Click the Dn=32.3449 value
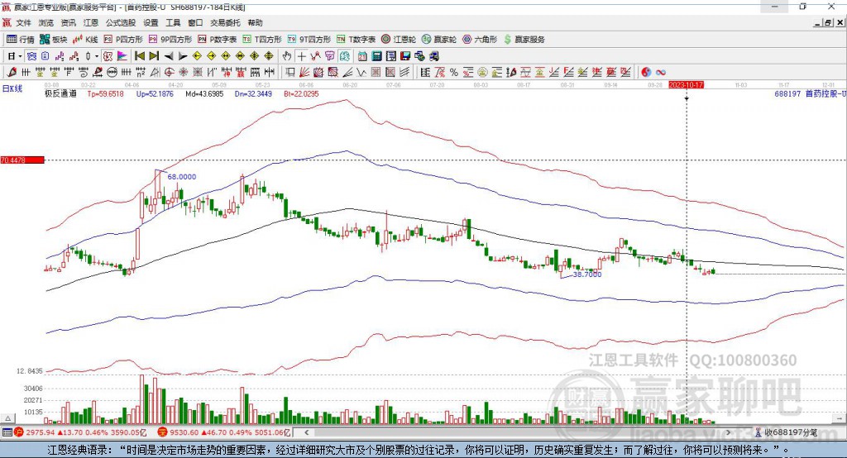This screenshot has height=458, width=847. tap(253, 93)
